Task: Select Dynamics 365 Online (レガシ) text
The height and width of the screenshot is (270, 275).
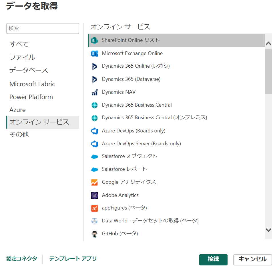Action: coord(136,66)
